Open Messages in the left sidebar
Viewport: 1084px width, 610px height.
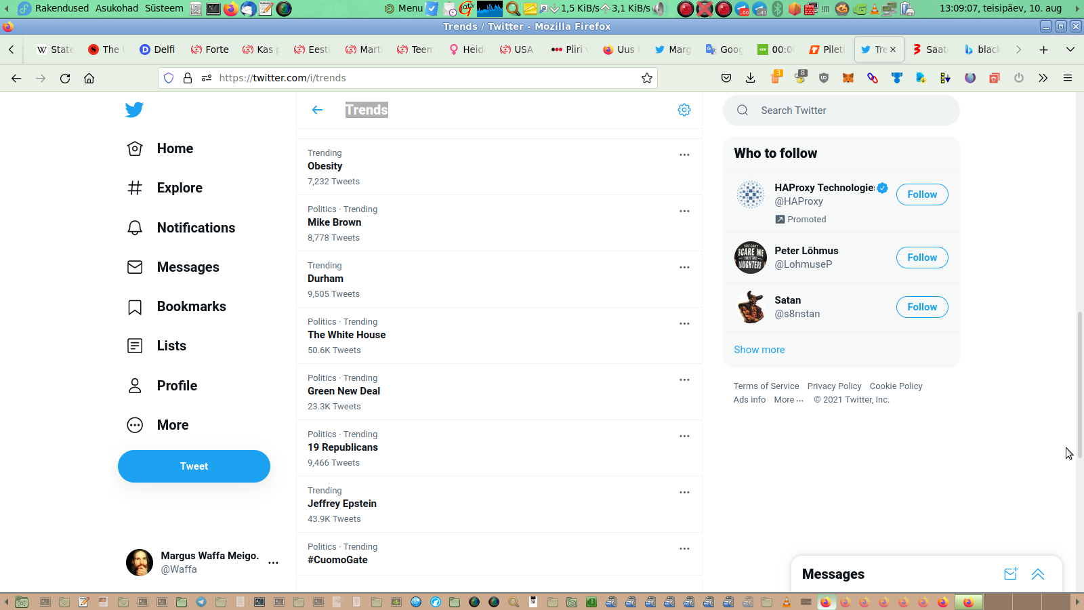(x=173, y=267)
